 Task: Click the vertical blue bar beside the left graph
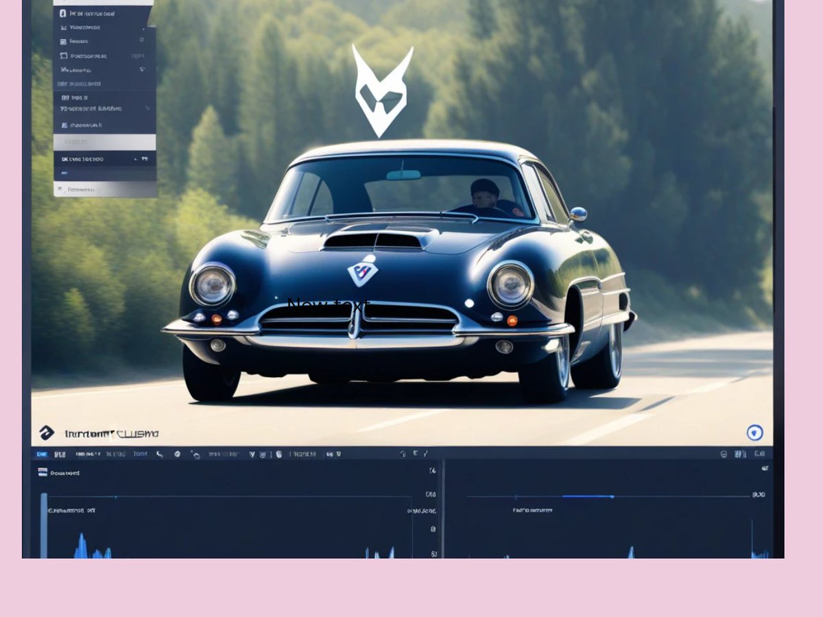click(x=44, y=525)
